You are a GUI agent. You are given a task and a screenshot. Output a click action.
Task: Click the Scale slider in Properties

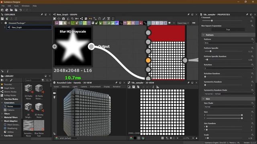point(224,138)
